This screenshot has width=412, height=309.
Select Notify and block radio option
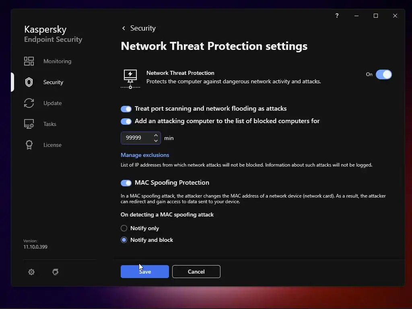[124, 240]
